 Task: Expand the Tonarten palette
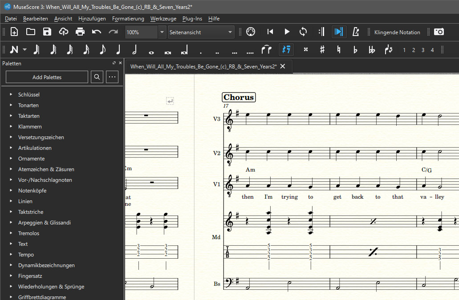(x=28, y=105)
